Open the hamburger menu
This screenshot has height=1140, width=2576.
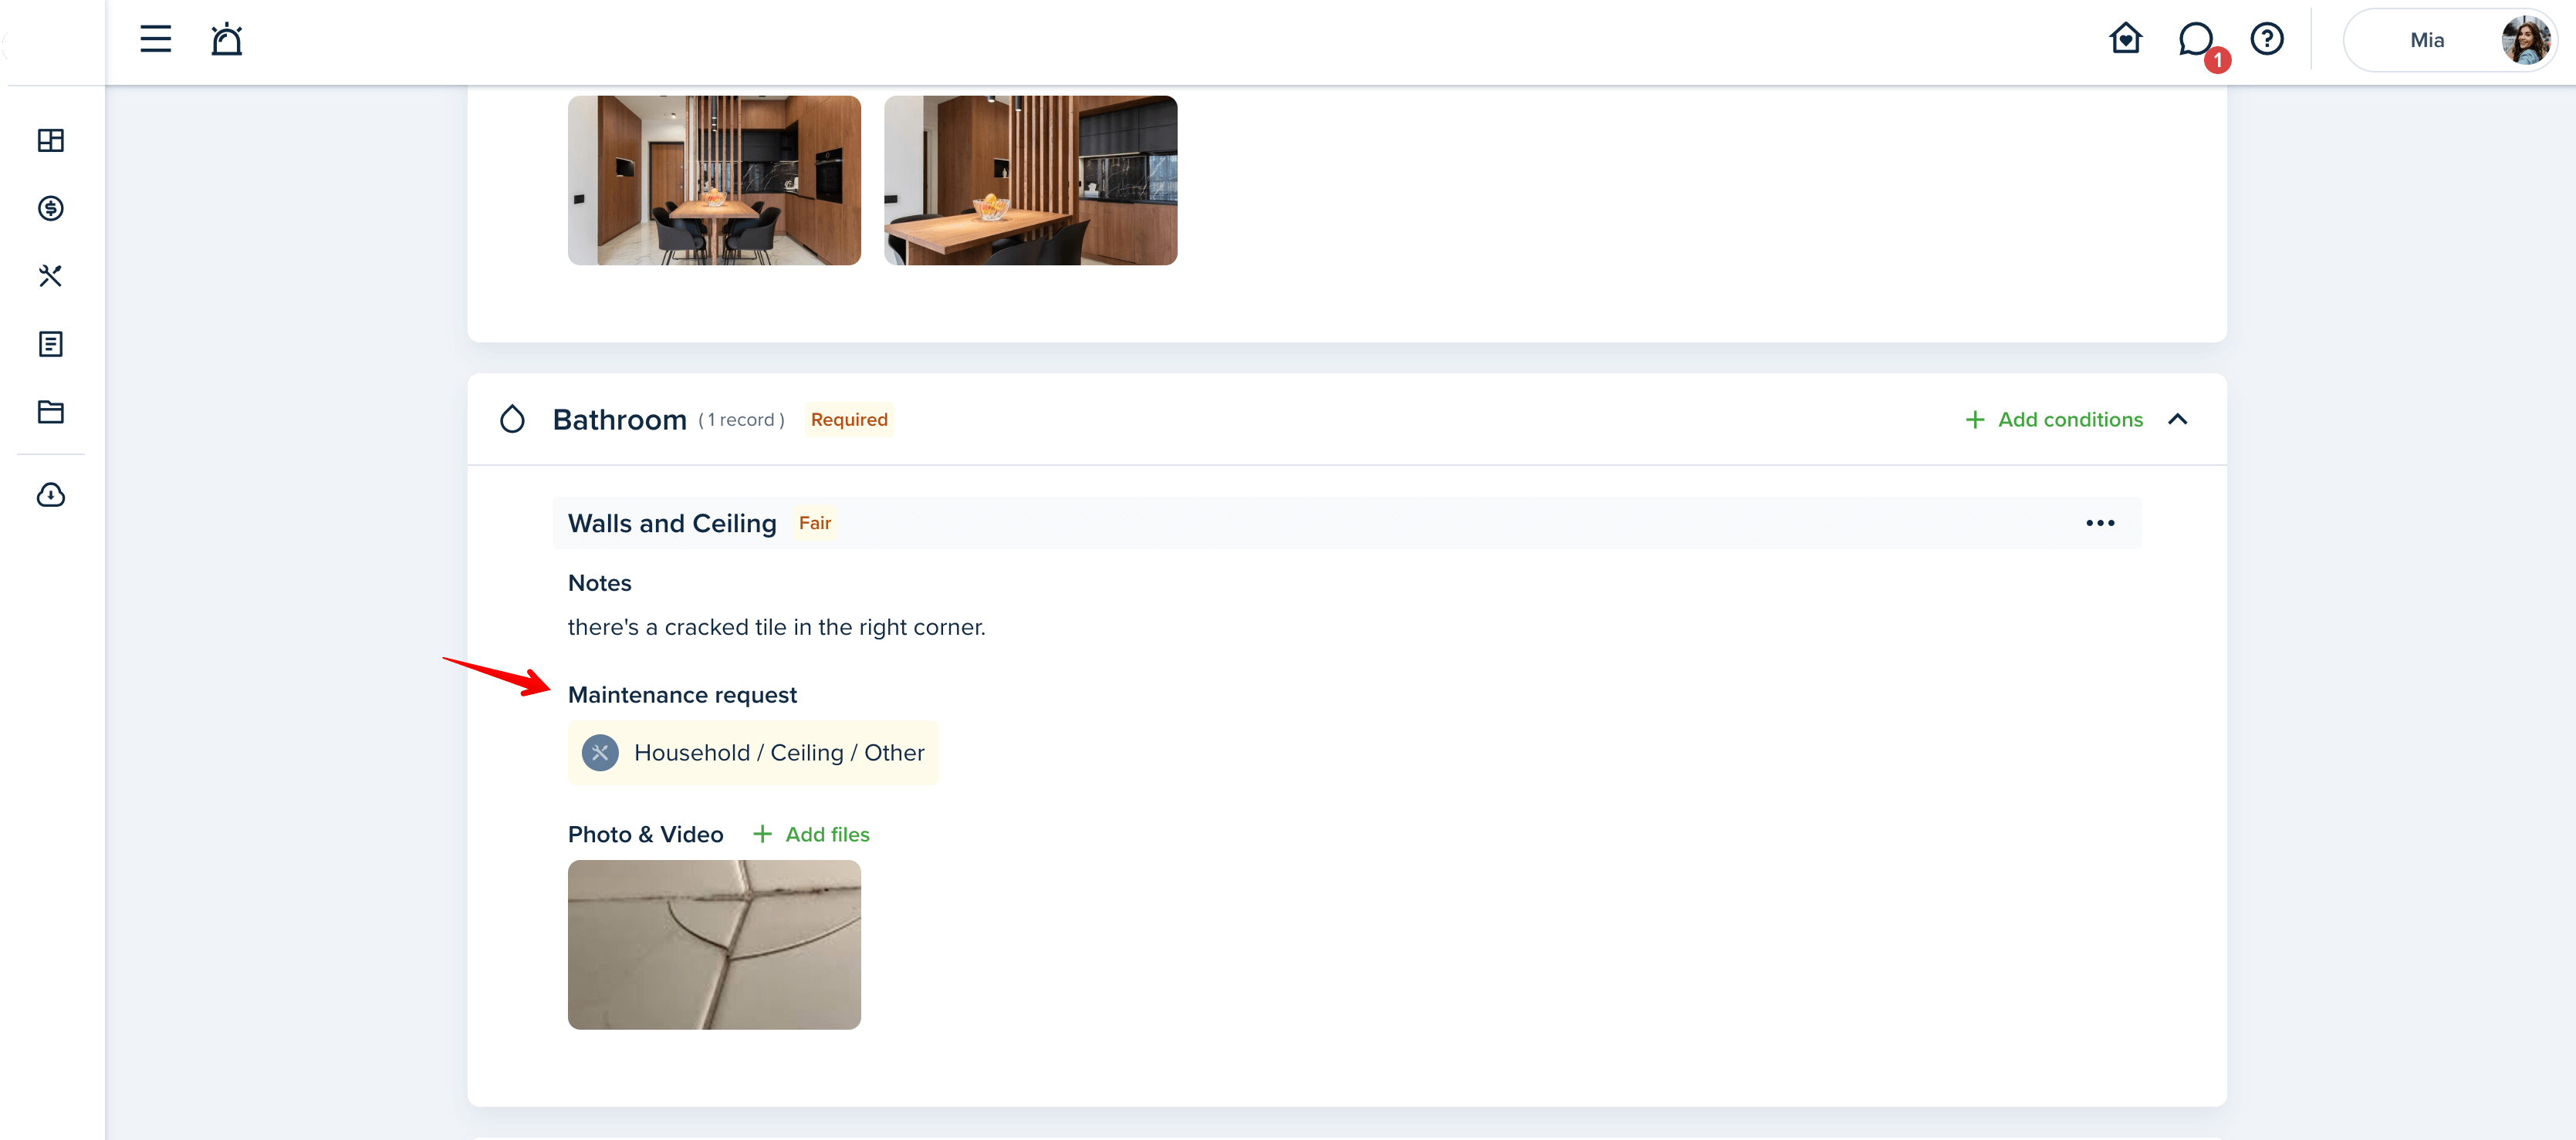point(155,39)
